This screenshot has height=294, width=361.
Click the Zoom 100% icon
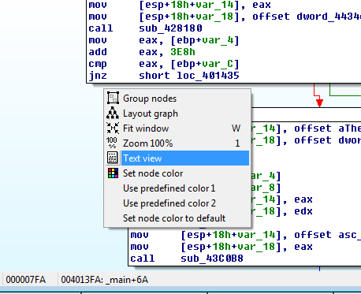(112, 143)
